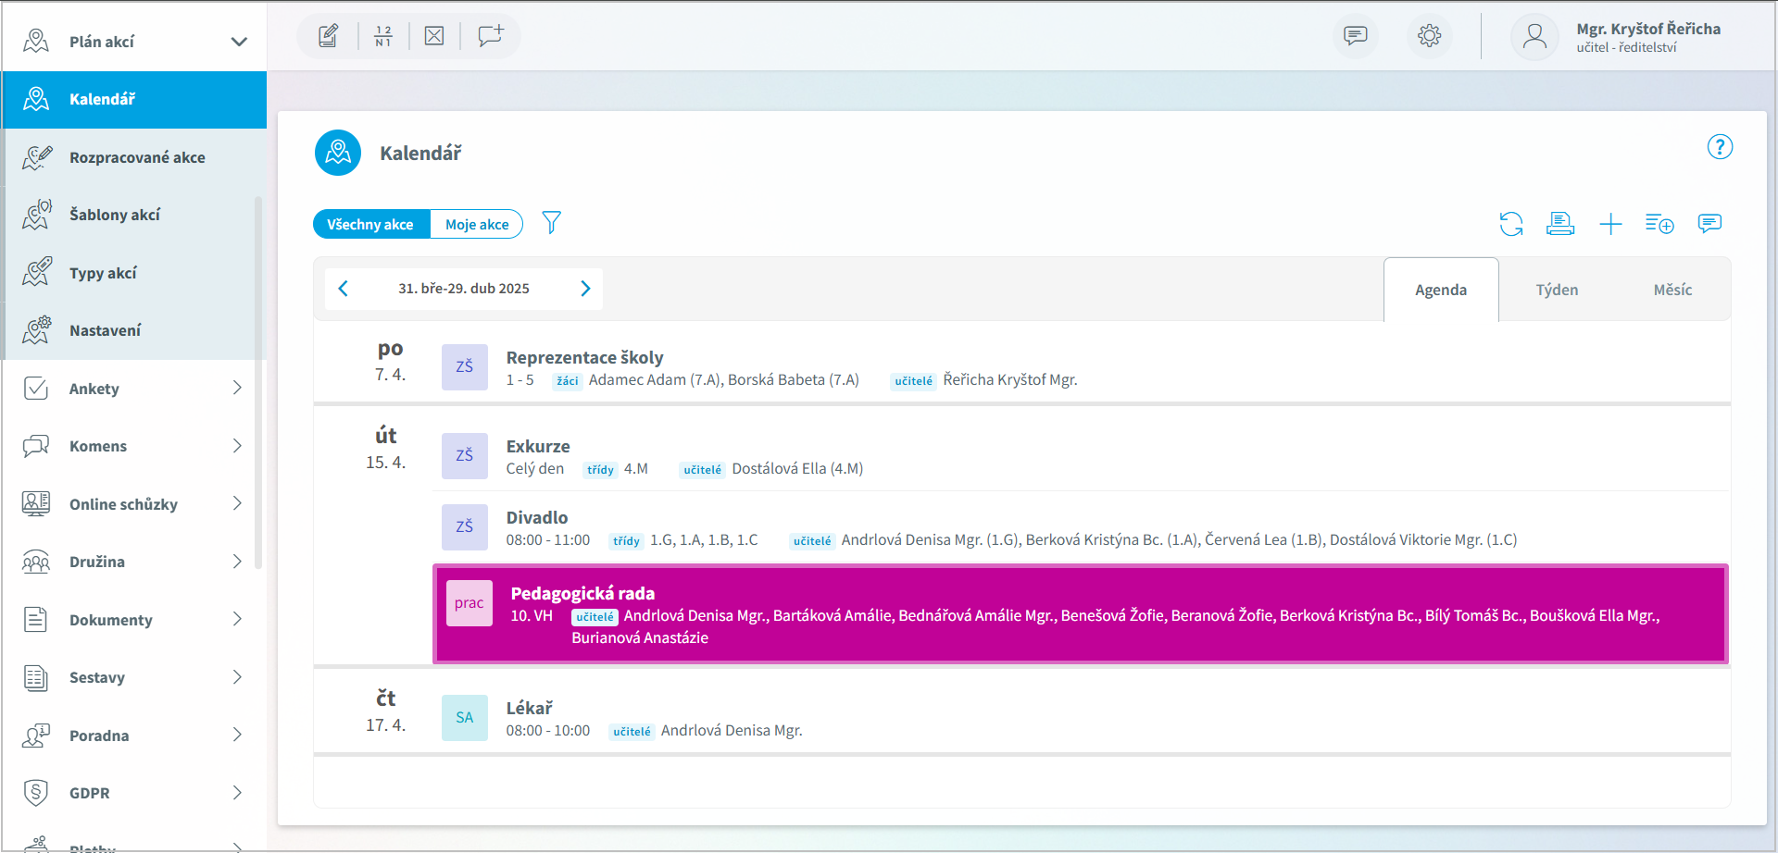1778x853 pixels.
Task: Click the date range 31. bře-29. dub 2025
Action: point(464,289)
